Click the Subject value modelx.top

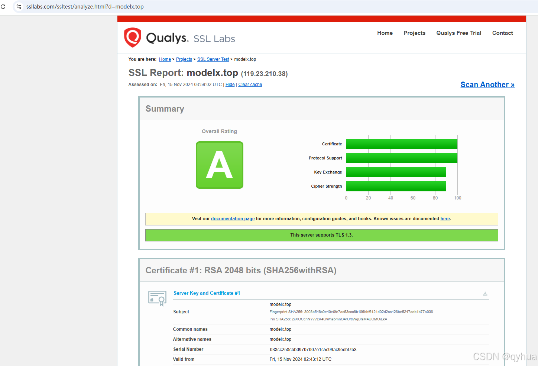[281, 304]
